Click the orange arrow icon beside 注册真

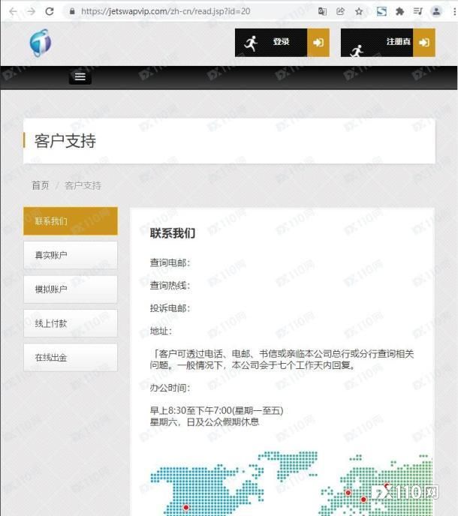(x=424, y=43)
